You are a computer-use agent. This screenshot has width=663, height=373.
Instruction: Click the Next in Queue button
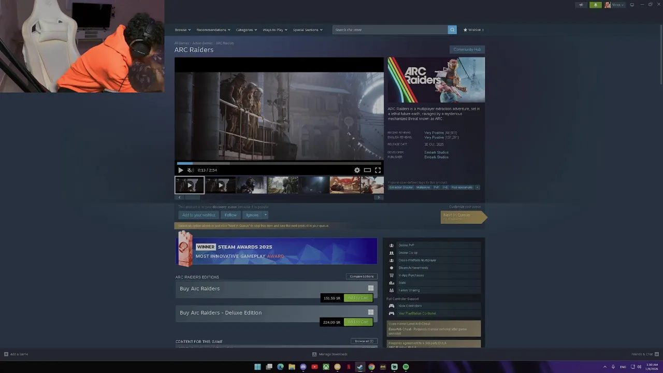point(463,217)
